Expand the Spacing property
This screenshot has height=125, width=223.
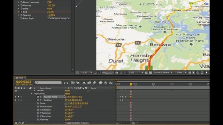[x=18, y=15]
